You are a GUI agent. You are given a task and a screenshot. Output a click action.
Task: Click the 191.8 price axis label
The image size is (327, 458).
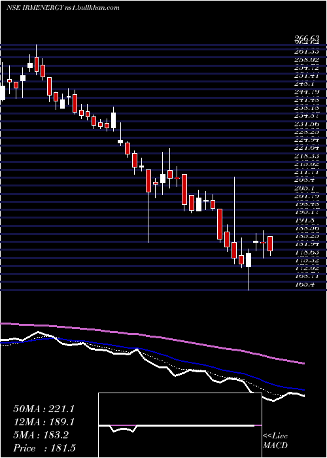pyautogui.click(x=305, y=221)
